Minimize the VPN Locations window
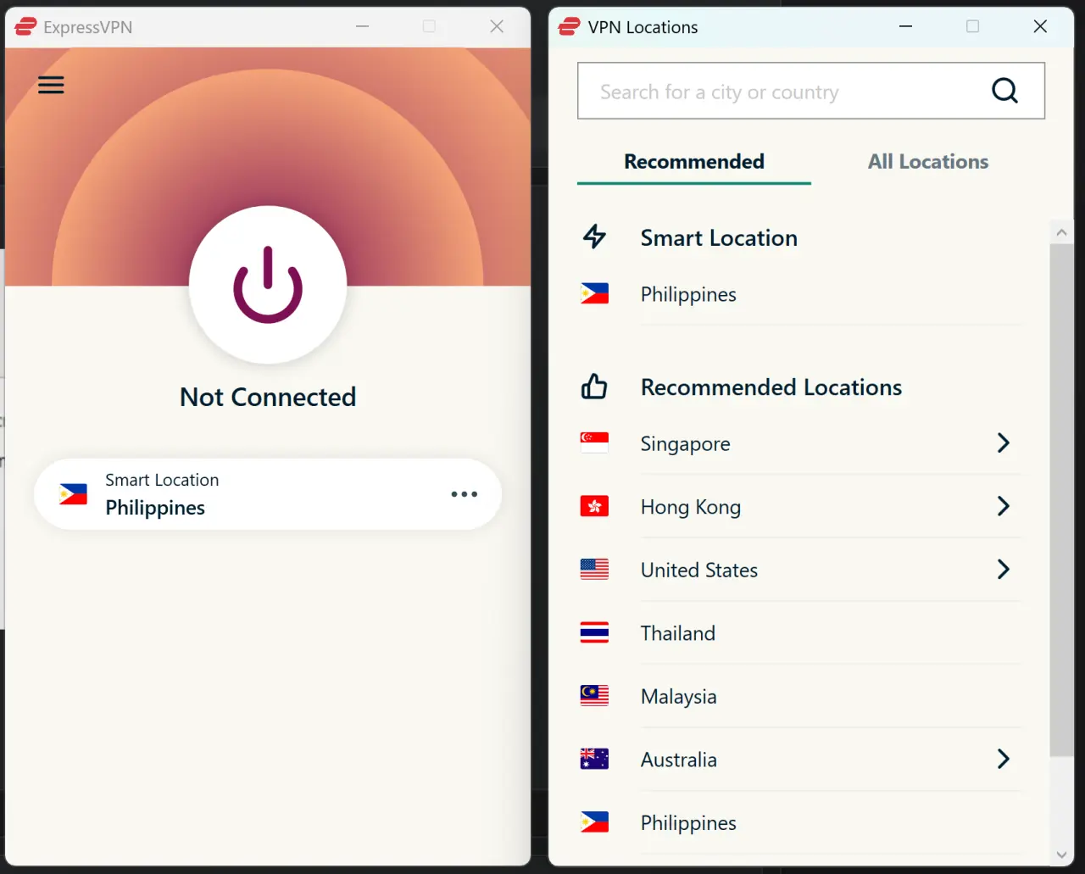Image resolution: width=1085 pixels, height=874 pixels. click(x=905, y=26)
